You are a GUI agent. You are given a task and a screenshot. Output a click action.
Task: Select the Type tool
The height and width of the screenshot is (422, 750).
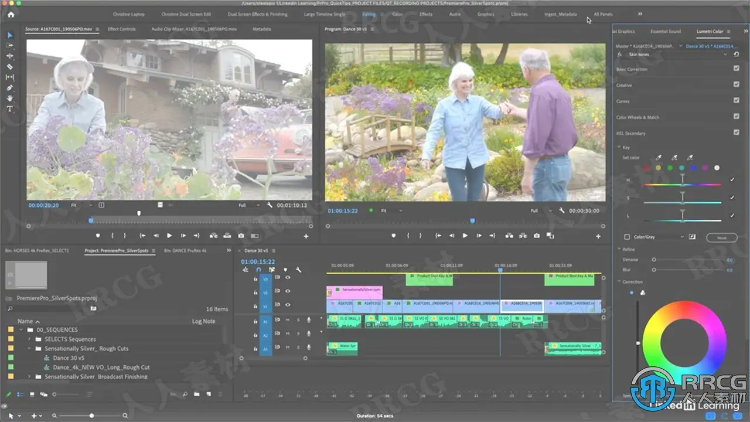click(9, 109)
